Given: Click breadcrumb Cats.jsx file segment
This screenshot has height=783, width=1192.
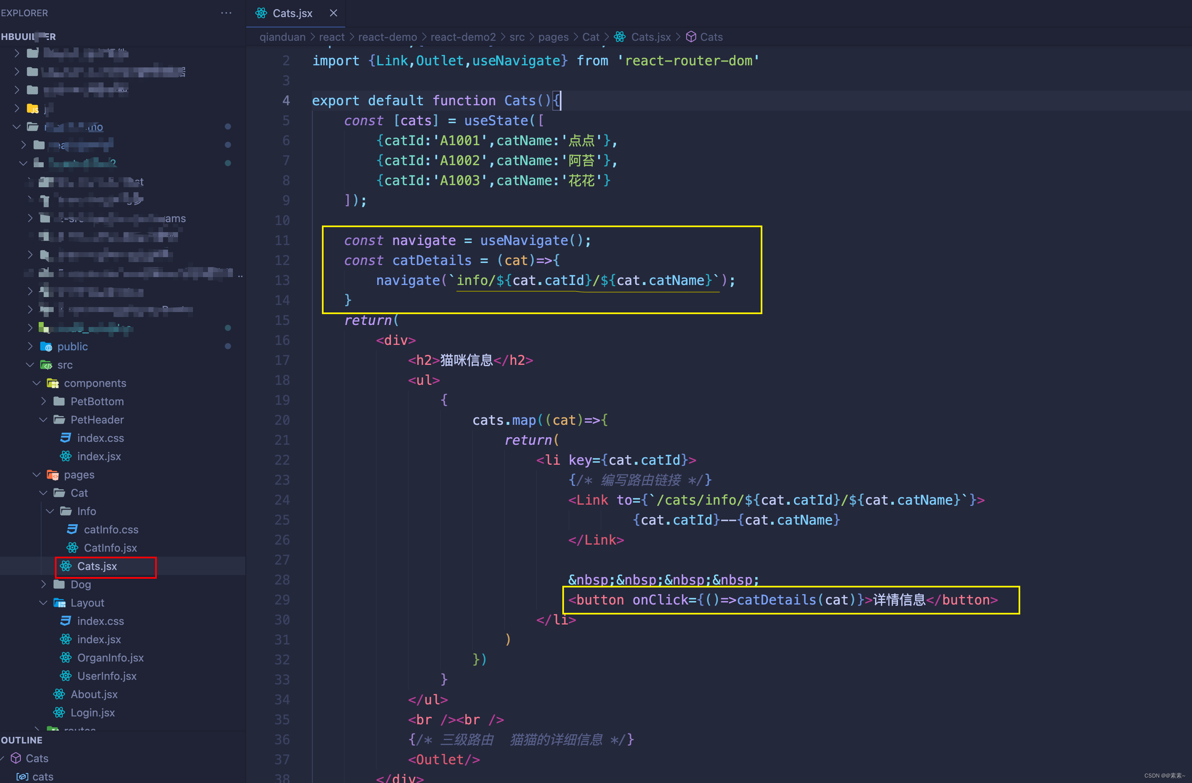Looking at the screenshot, I should point(650,37).
